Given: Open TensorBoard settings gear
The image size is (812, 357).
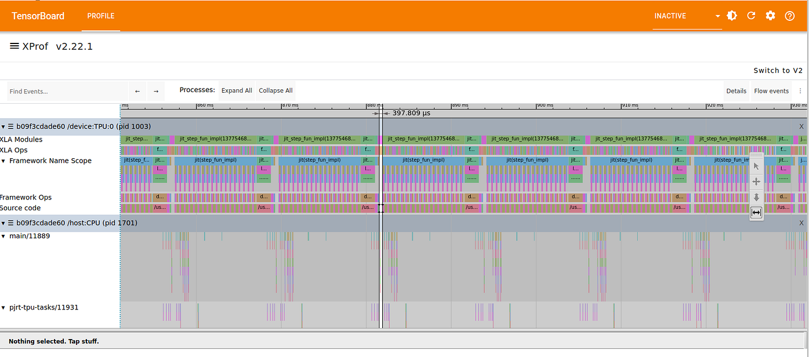Looking at the screenshot, I should pos(770,16).
